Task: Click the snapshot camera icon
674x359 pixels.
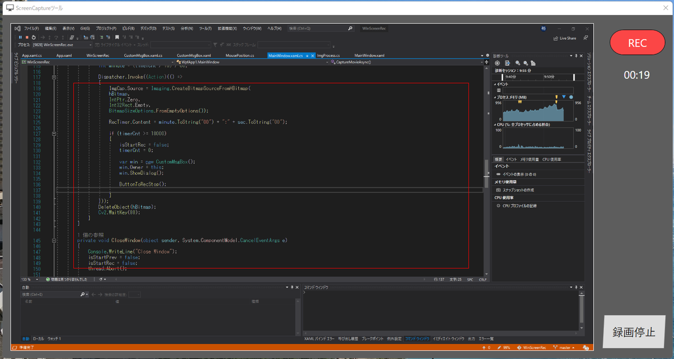Action: click(498, 190)
